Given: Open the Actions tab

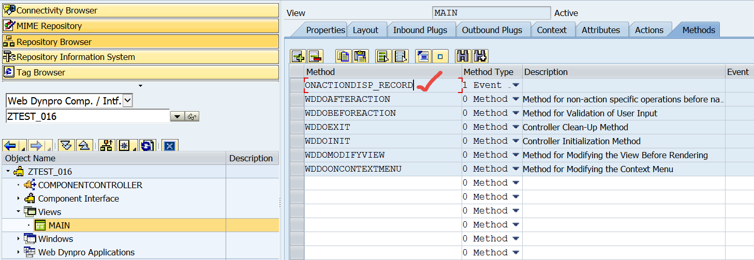Looking at the screenshot, I should (649, 30).
